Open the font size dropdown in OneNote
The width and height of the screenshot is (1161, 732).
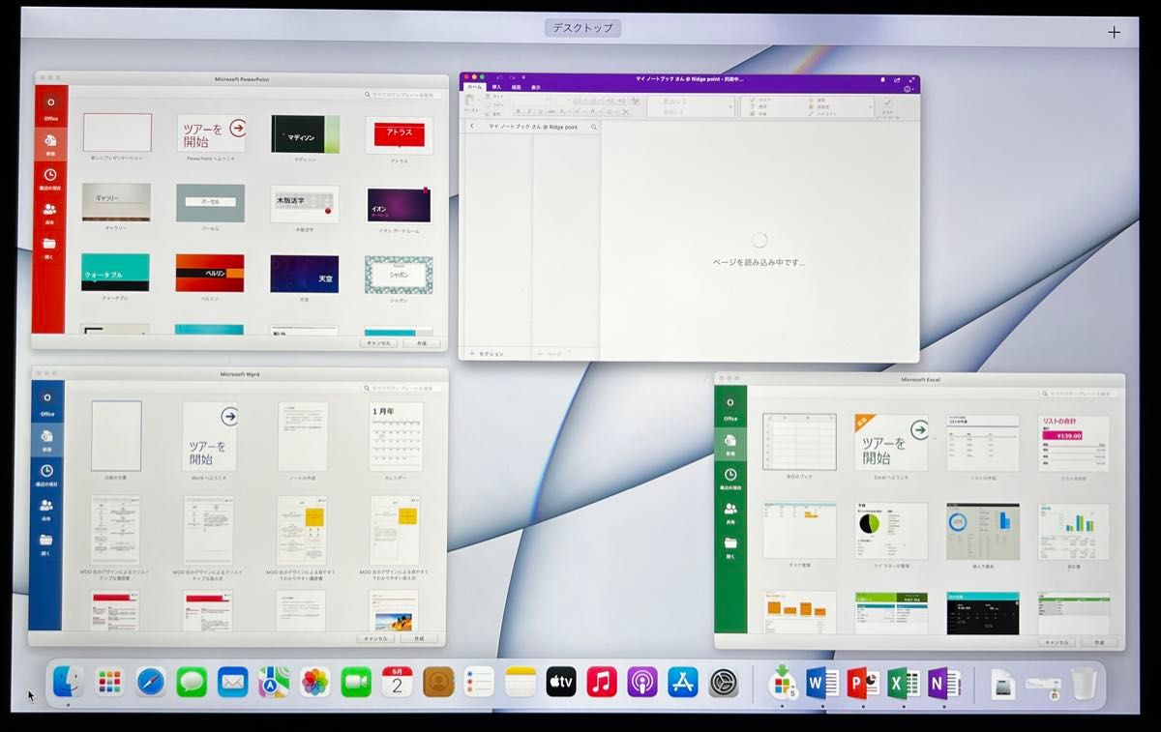569,99
